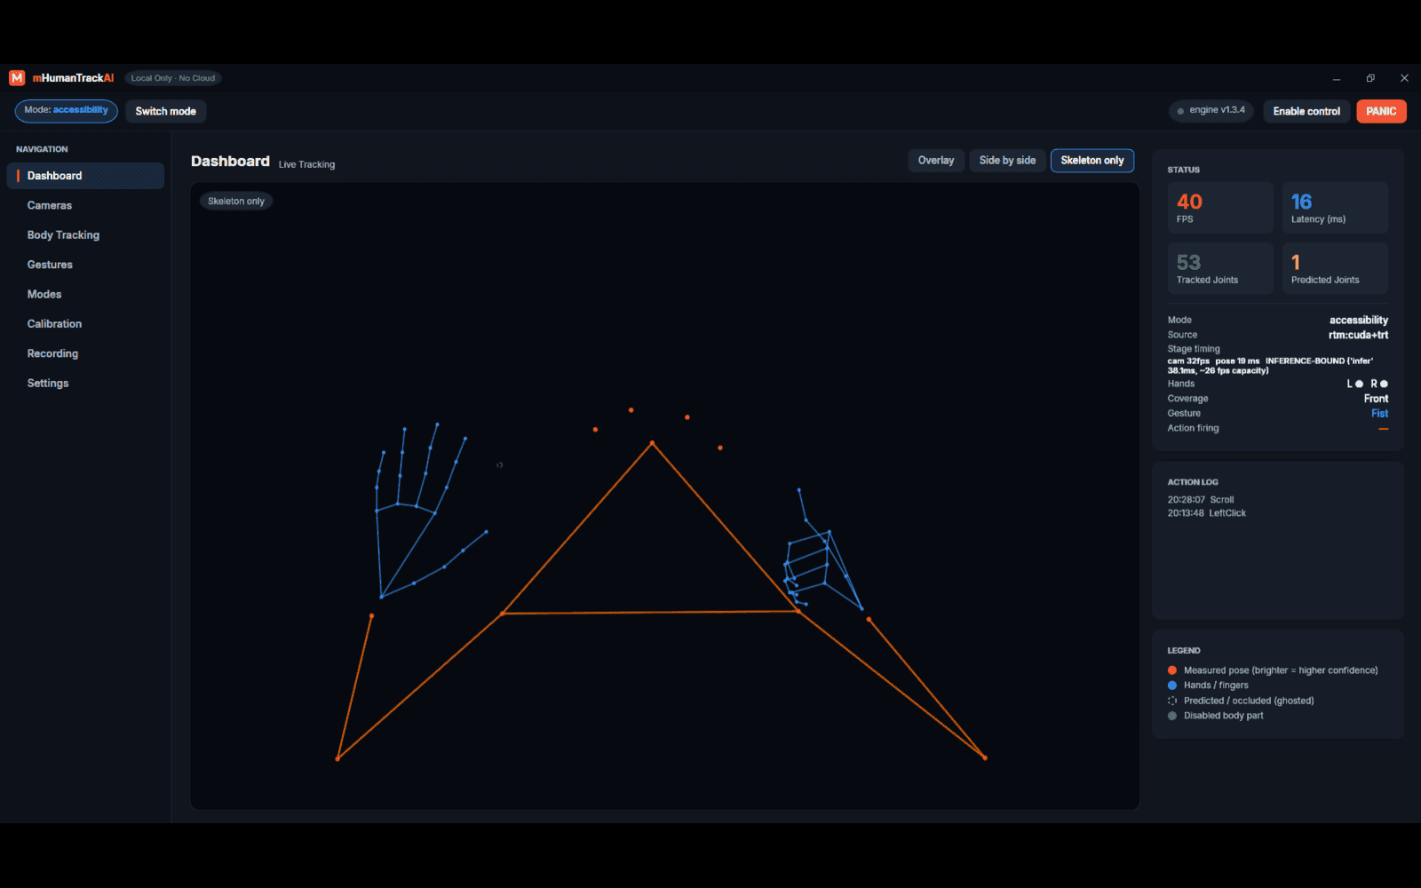This screenshot has height=888, width=1421.
Task: Click the accessibility value in the Mode row
Action: (x=1359, y=320)
